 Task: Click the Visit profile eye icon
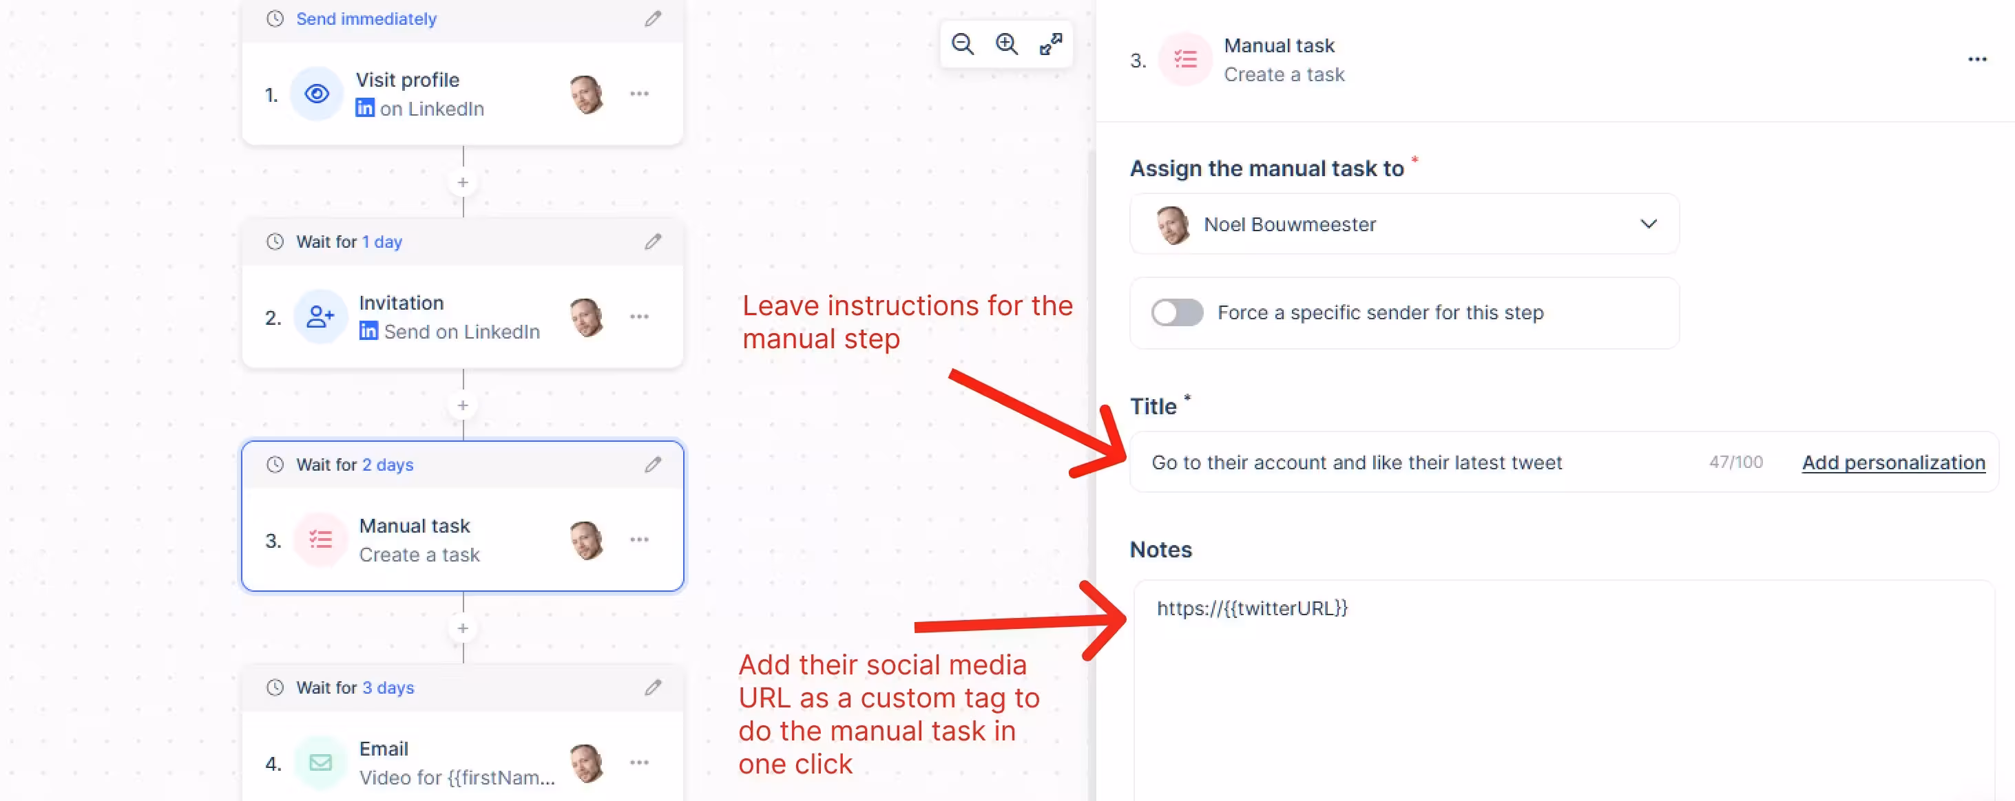317,94
